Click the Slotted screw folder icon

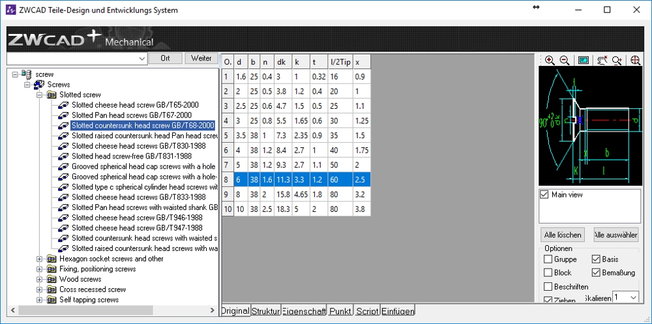[52, 95]
